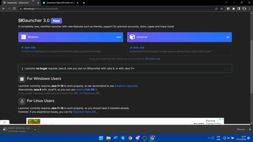
Task: Open the Windows Start menu
Action: tap(101, 138)
